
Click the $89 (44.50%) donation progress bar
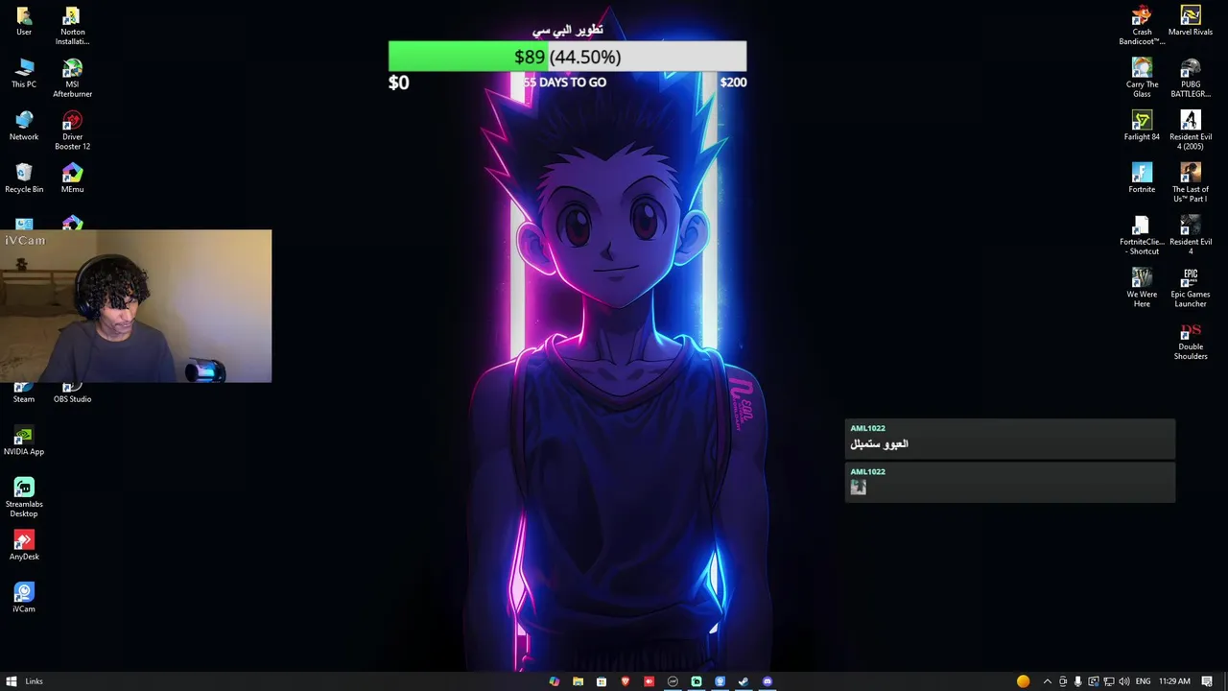567,57
